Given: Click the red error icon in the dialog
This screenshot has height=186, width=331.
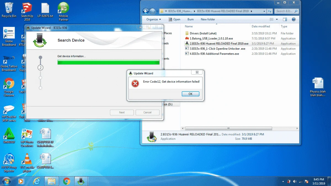Looking at the screenshot, I should click(x=135, y=83).
